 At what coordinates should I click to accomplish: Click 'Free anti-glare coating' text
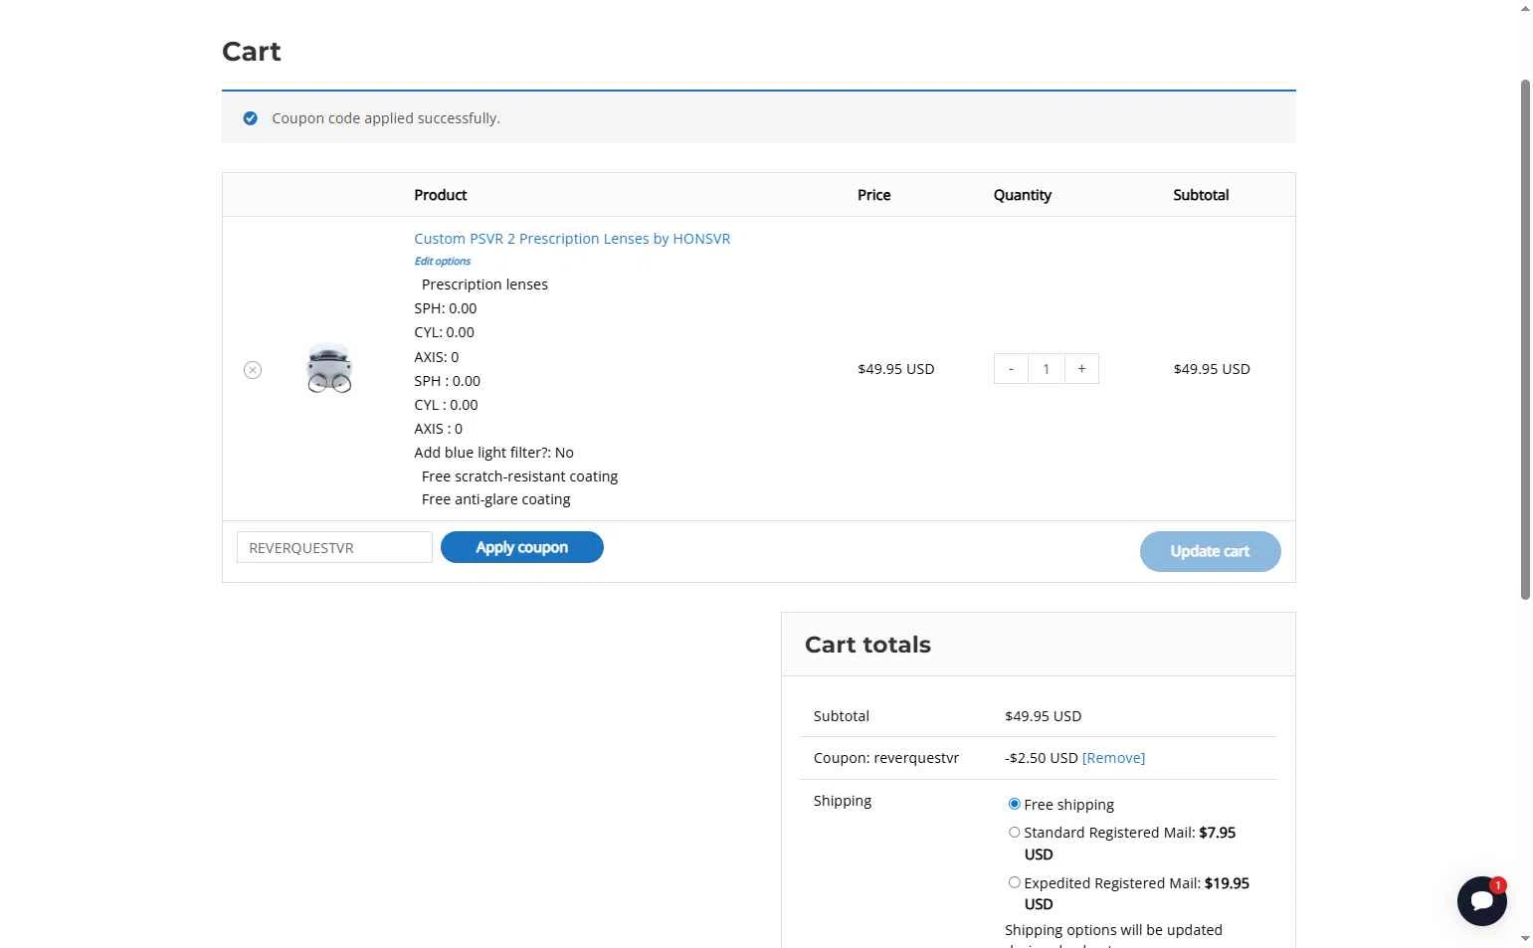(495, 499)
